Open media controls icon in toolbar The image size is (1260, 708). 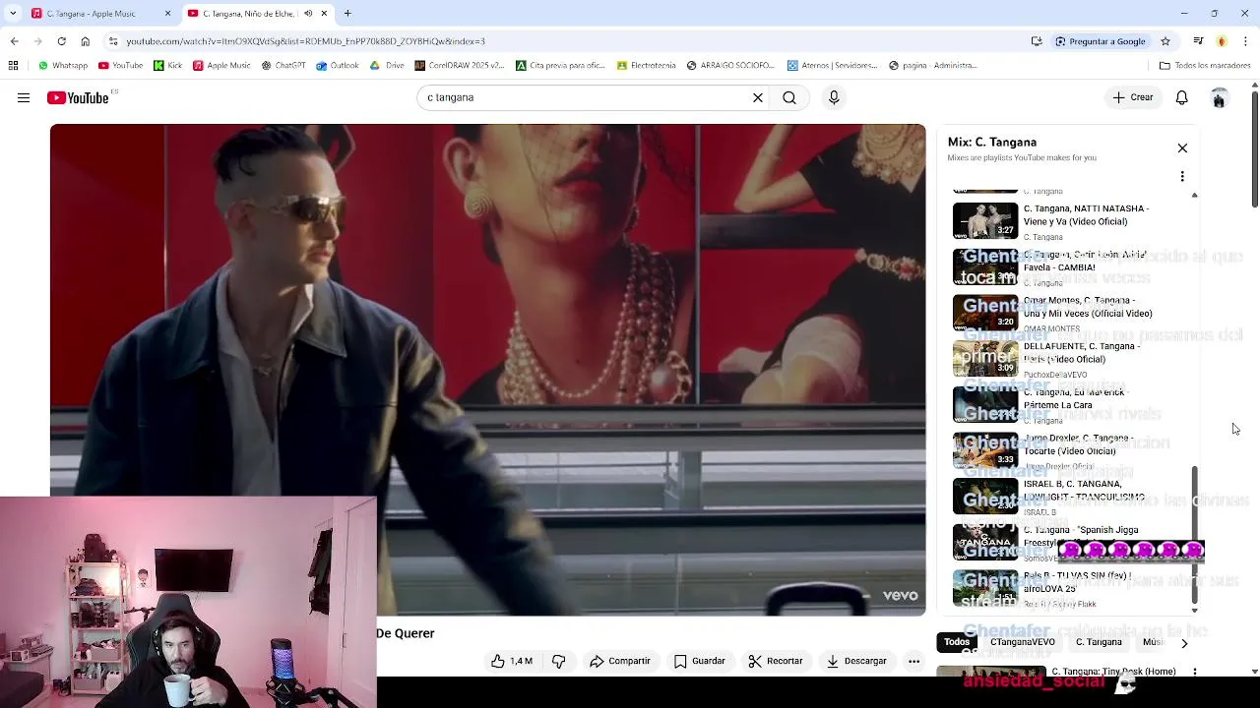coord(1198,41)
